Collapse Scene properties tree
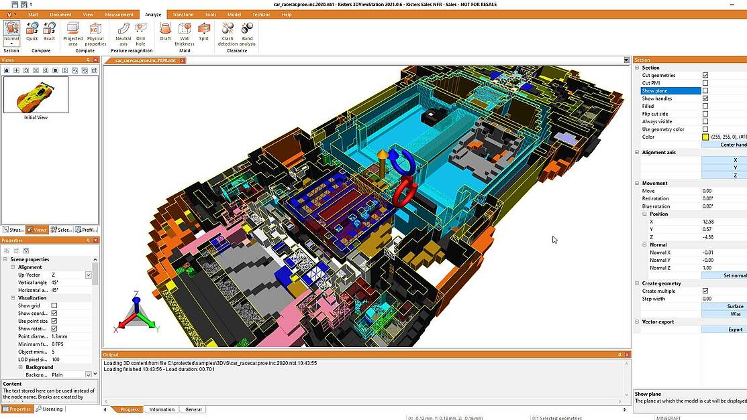Viewport: 747px width, 420px height. coord(5,259)
